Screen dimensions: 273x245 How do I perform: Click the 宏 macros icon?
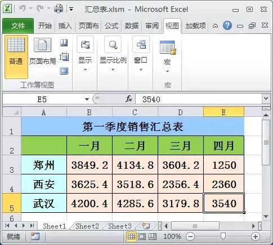tap(167, 48)
